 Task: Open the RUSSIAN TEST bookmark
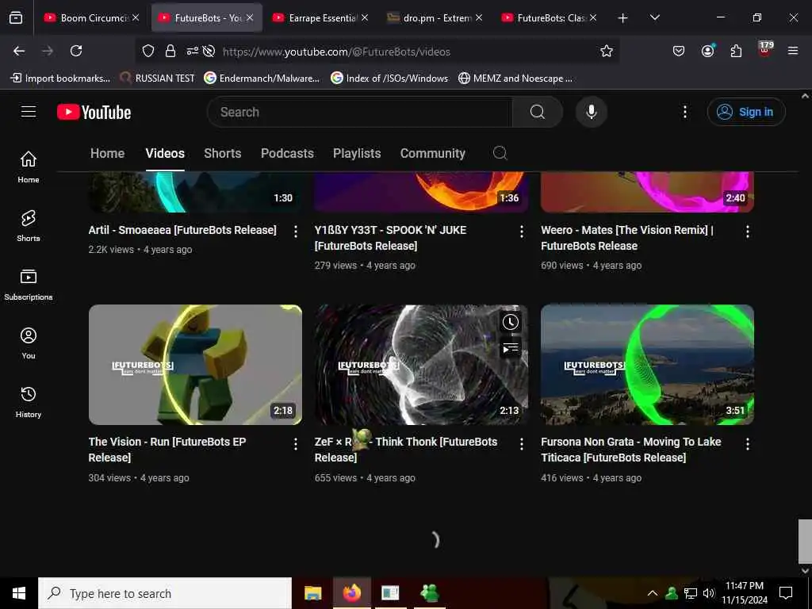(158, 79)
